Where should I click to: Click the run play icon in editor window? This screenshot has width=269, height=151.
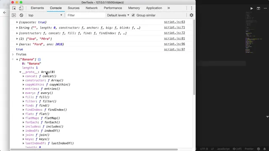point(251,8)
